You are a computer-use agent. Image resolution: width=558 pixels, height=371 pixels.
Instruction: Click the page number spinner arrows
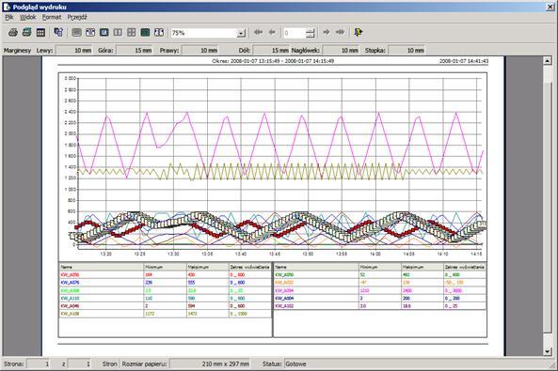click(x=311, y=33)
